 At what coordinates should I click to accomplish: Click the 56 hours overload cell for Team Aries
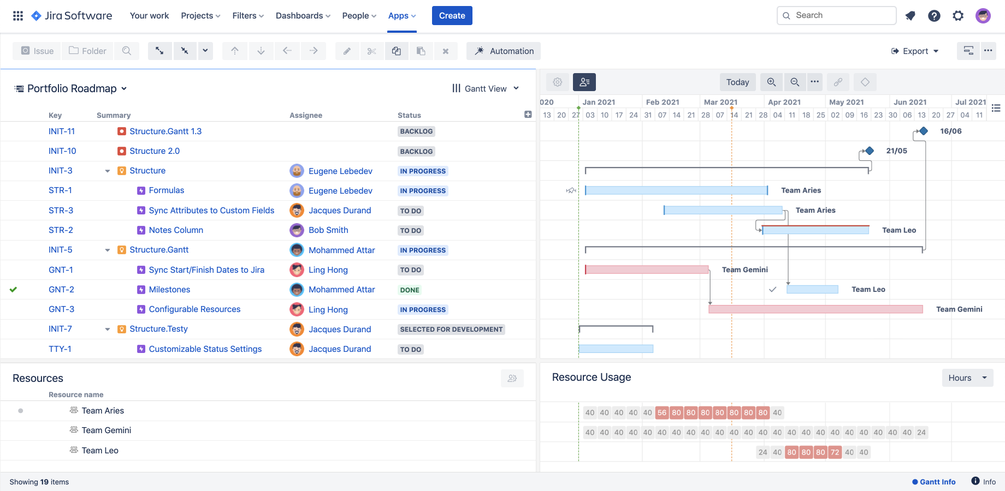pyautogui.click(x=662, y=412)
